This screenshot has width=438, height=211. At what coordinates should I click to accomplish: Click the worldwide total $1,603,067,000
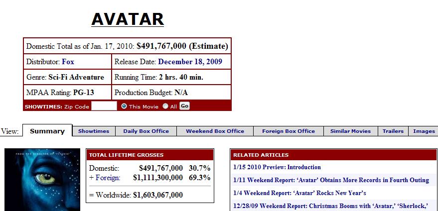(158, 195)
